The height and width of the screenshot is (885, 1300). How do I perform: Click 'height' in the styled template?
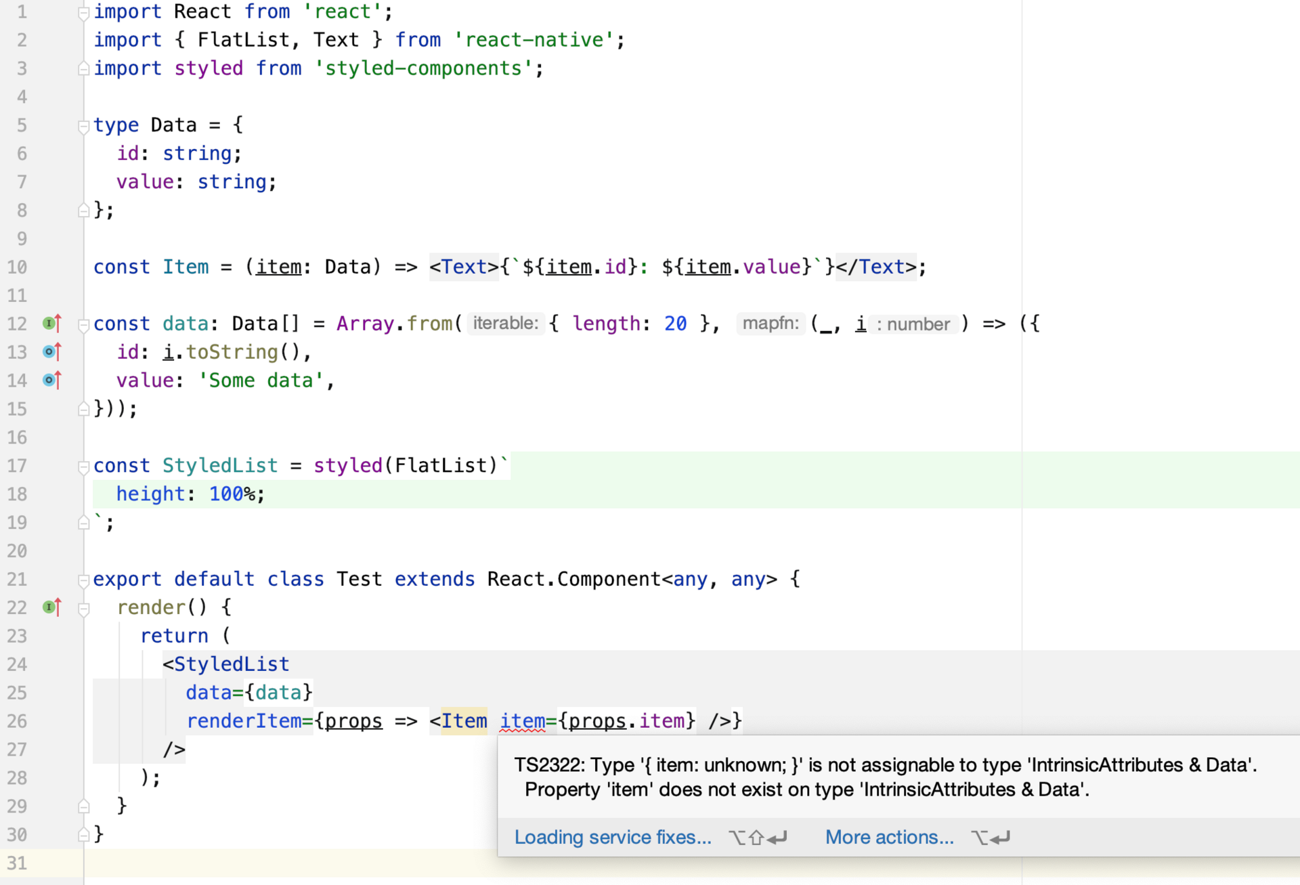150,494
